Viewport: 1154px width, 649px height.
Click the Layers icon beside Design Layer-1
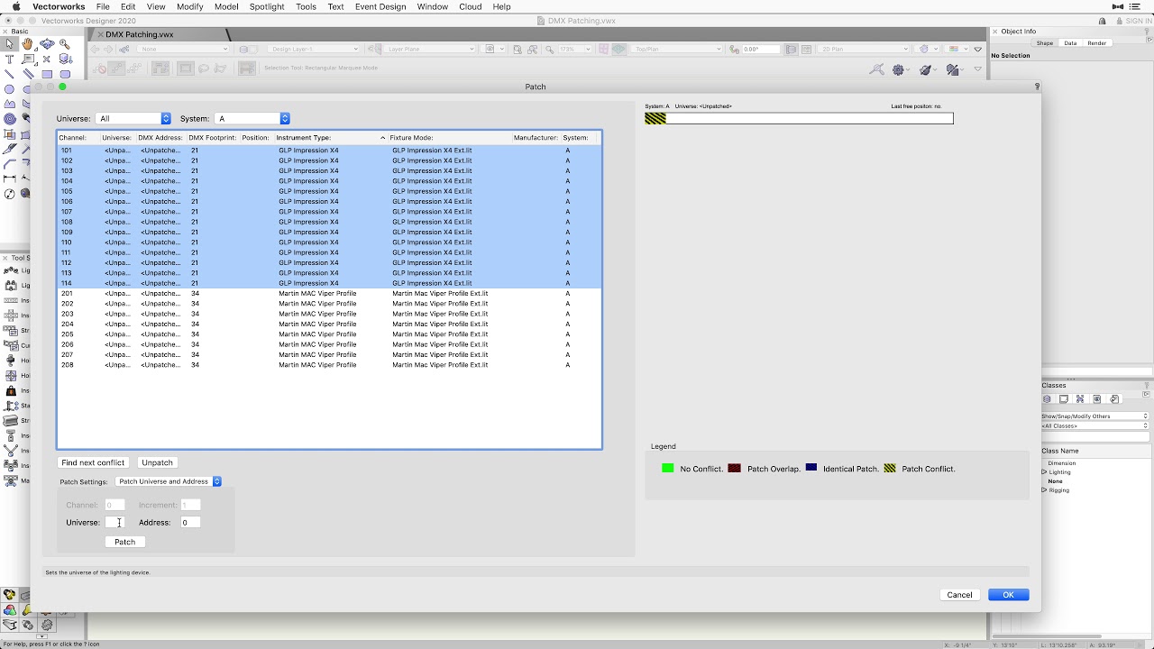click(243, 49)
